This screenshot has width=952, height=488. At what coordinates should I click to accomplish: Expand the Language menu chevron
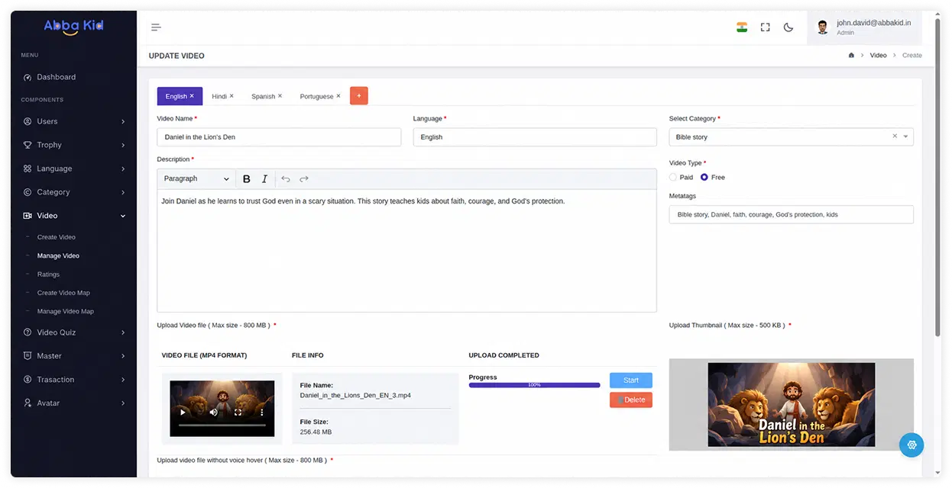[123, 169]
